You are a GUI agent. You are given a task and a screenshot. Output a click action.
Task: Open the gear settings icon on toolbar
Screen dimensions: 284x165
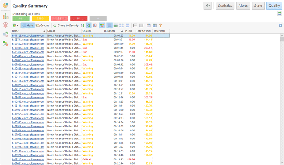point(280,26)
